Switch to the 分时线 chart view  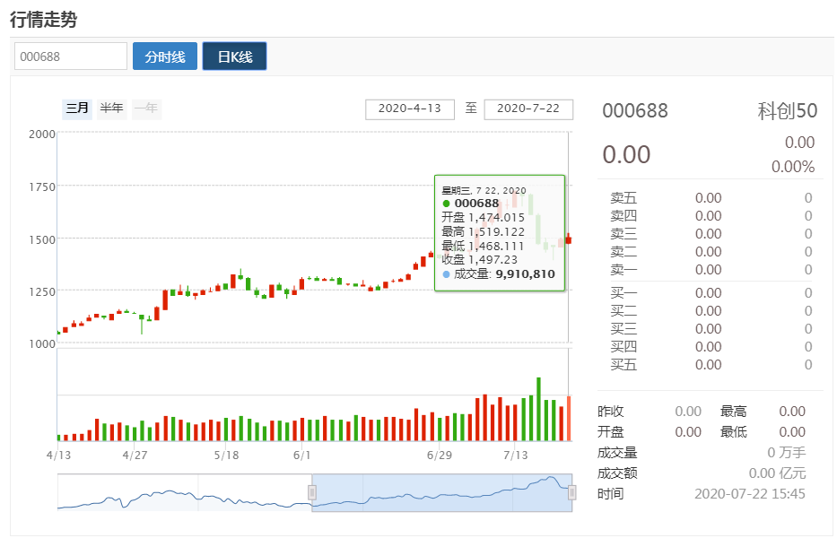(x=165, y=56)
